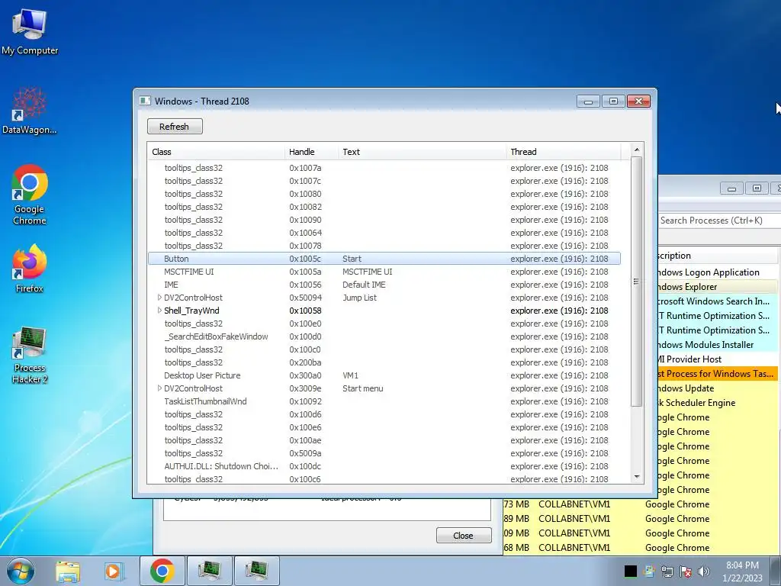Screen dimensions: 781x586
Task: Select the Button row with text Start
Action: tap(384, 259)
